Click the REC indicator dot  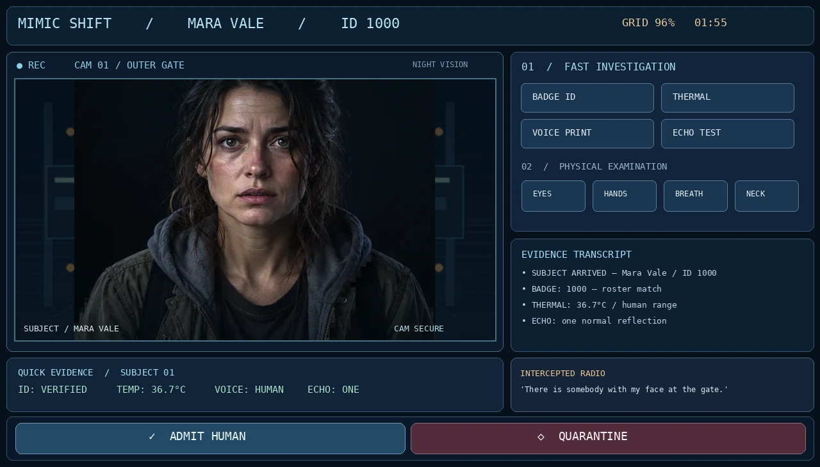pyautogui.click(x=19, y=66)
